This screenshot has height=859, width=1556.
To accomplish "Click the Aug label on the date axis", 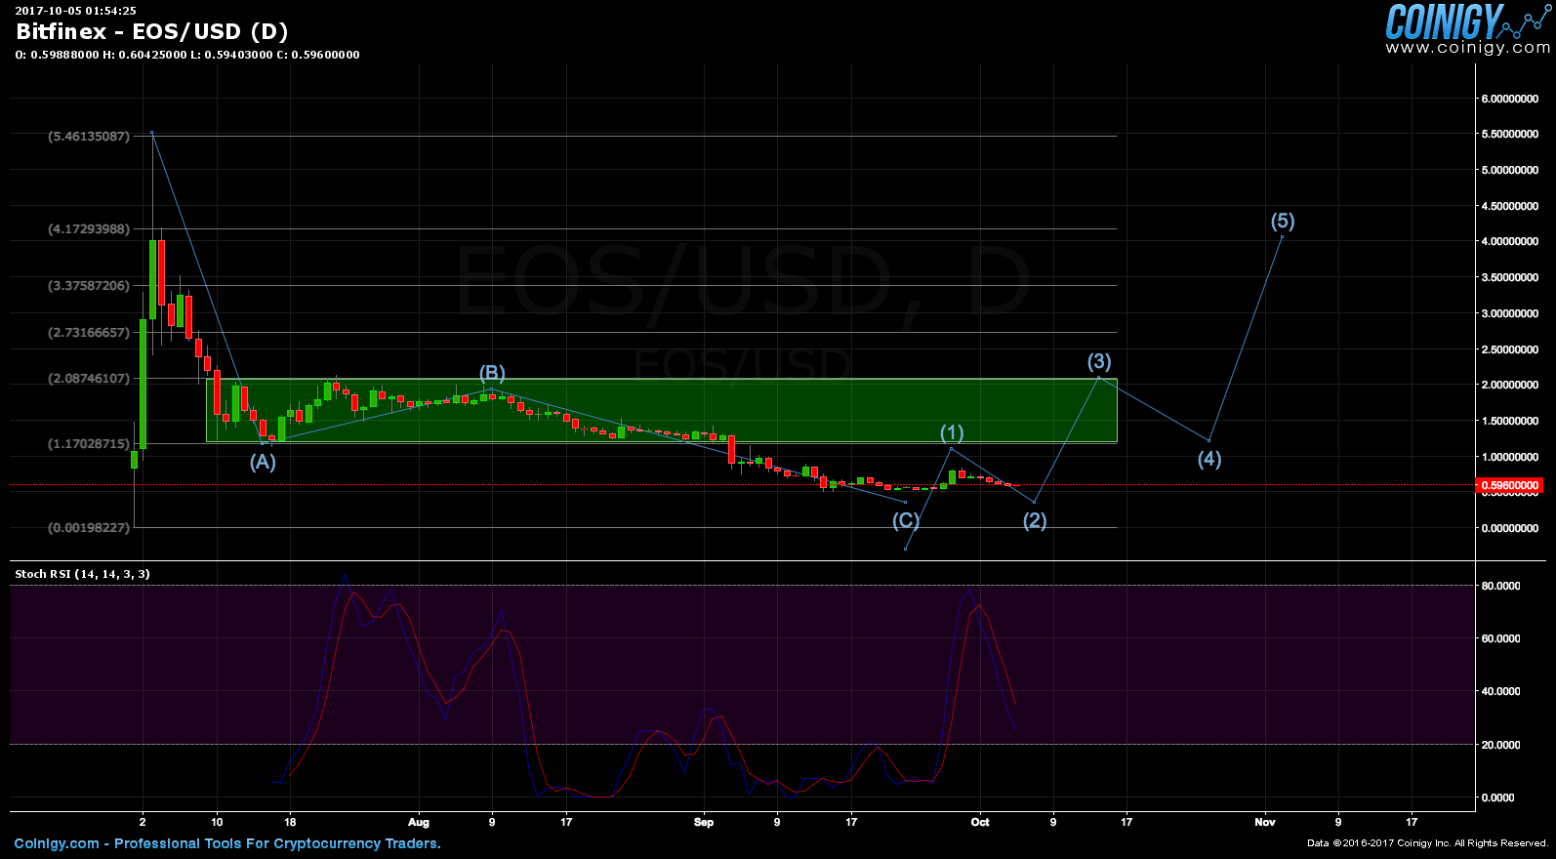I will 418,822.
